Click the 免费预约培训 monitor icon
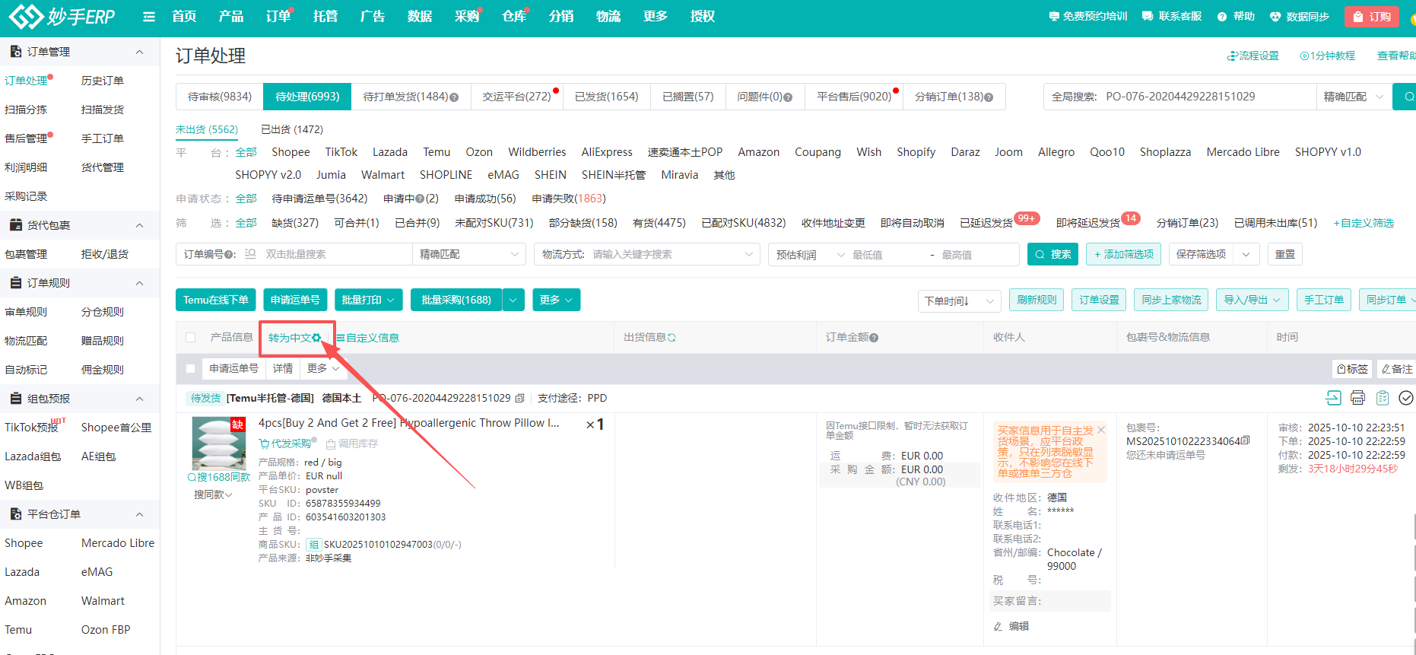 (x=1054, y=17)
